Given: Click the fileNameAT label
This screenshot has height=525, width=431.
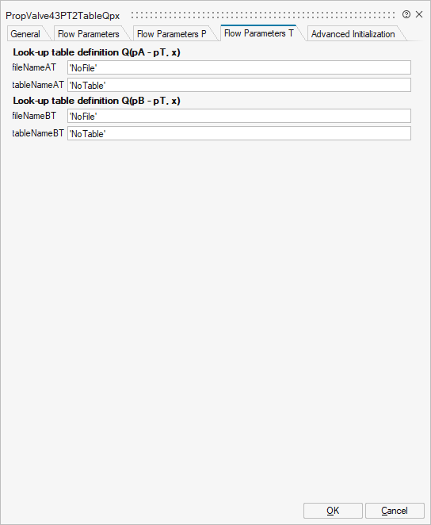Looking at the screenshot, I should (34, 67).
